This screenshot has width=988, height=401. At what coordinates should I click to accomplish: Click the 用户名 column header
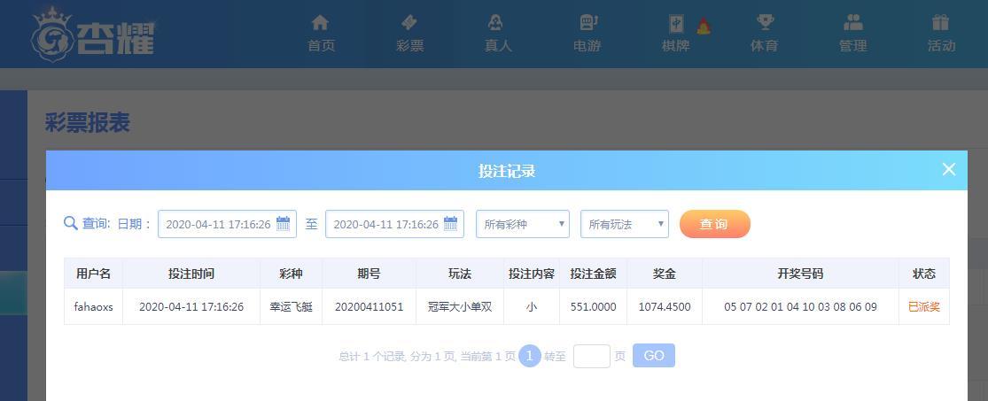93,274
